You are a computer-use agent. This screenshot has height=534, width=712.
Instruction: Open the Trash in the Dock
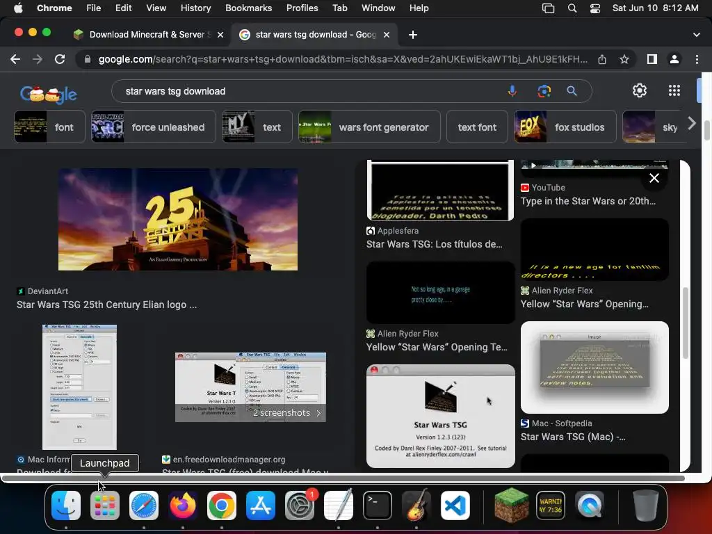pyautogui.click(x=646, y=505)
